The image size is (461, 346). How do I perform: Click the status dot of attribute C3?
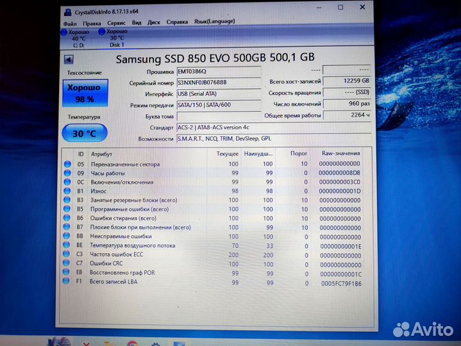pyautogui.click(x=66, y=254)
